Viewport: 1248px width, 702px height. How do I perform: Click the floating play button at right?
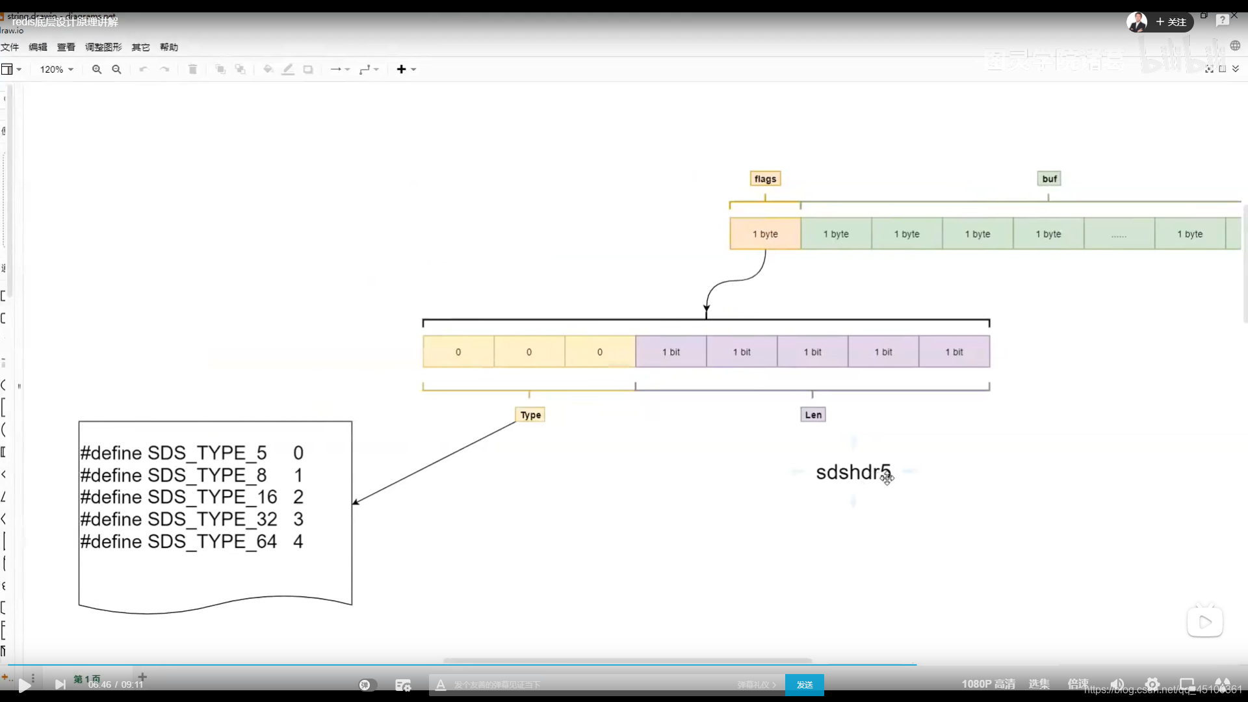pos(1205,622)
